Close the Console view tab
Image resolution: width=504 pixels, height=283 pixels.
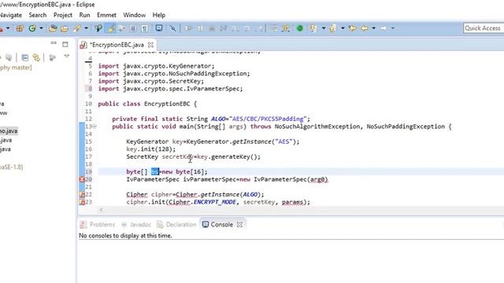click(239, 225)
